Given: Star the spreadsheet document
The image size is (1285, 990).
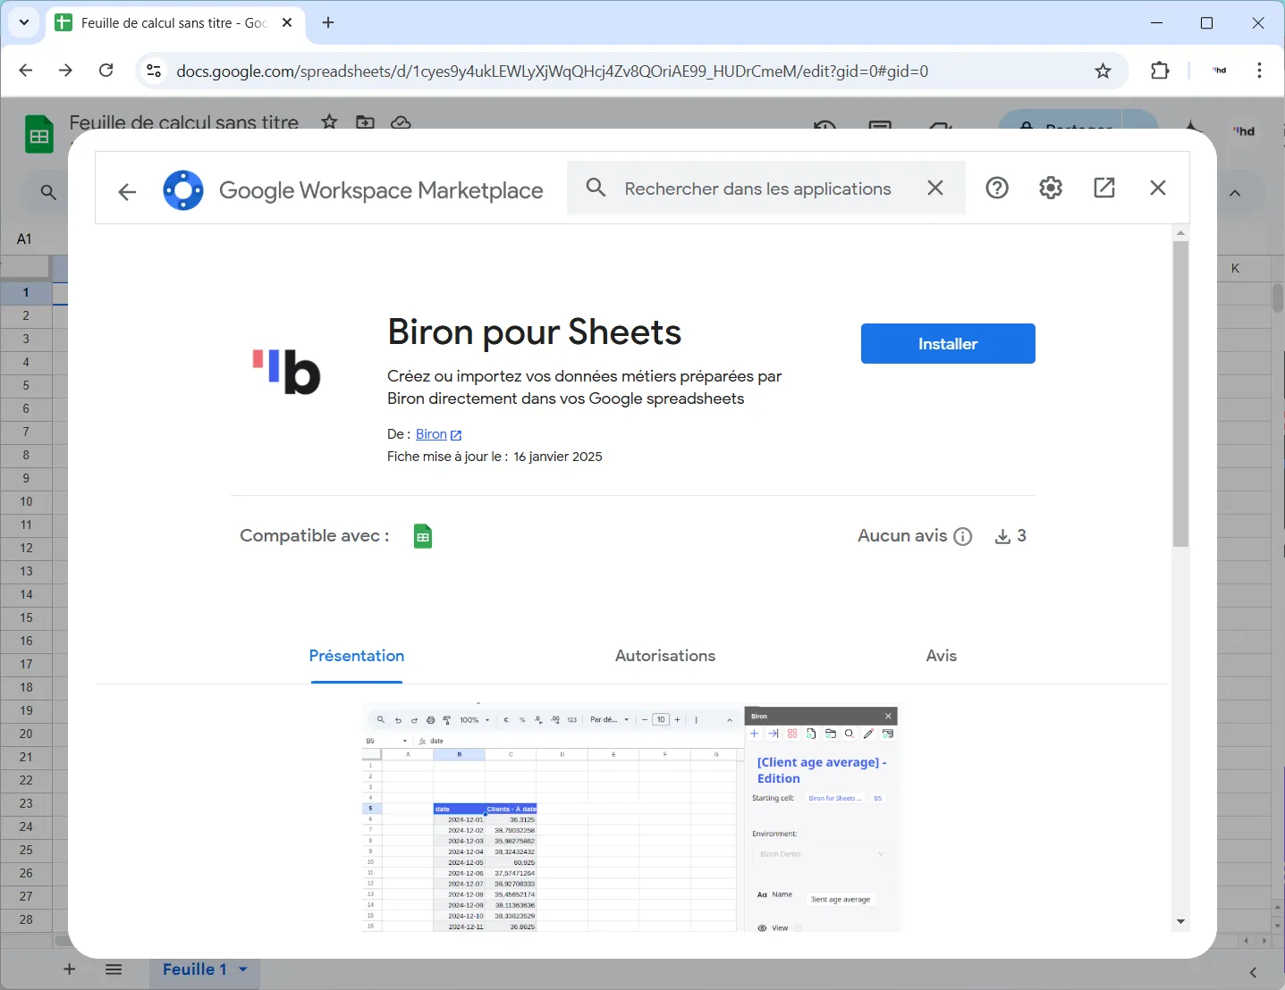Looking at the screenshot, I should pos(330,122).
